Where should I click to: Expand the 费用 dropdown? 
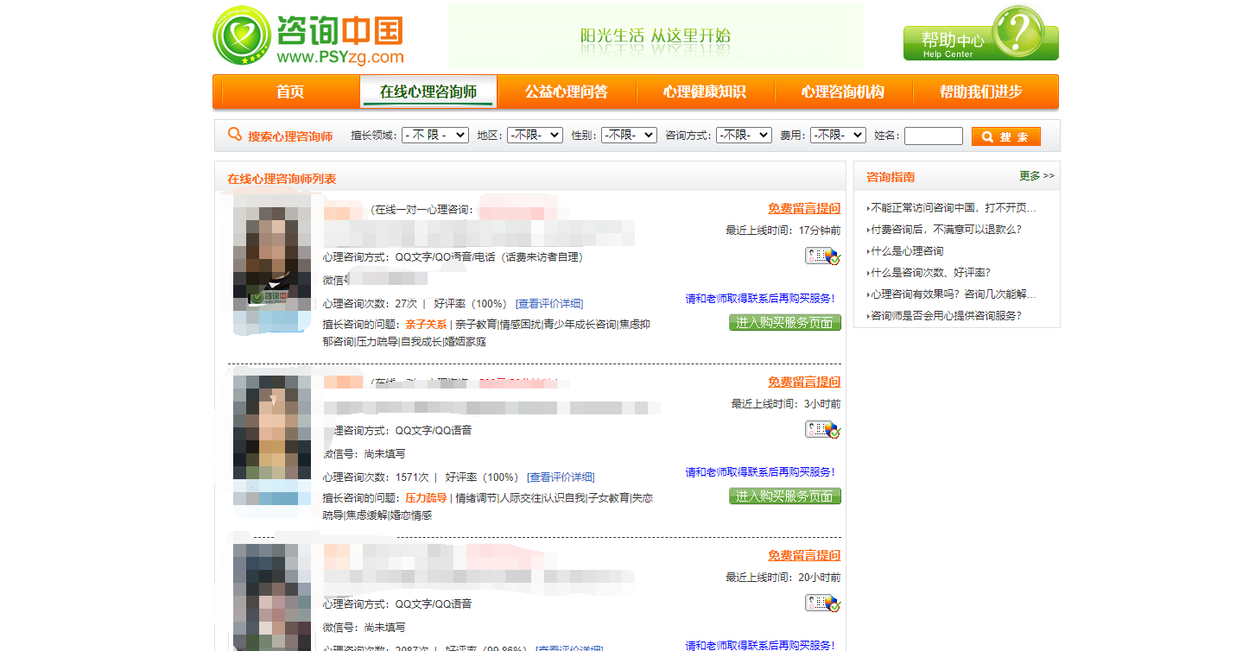838,136
